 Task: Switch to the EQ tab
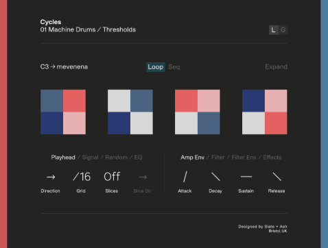(x=138, y=158)
